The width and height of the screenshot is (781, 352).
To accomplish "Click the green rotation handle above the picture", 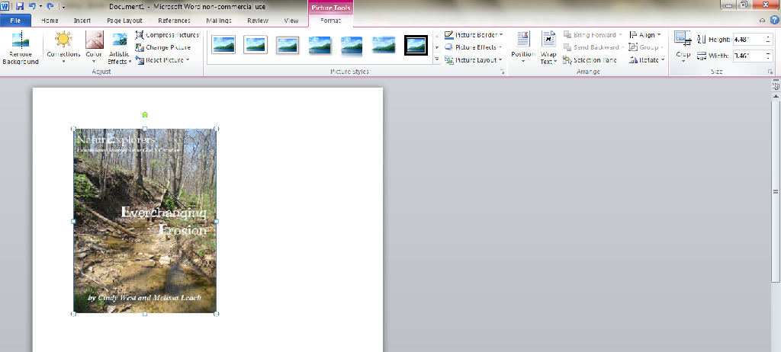I will pyautogui.click(x=145, y=115).
